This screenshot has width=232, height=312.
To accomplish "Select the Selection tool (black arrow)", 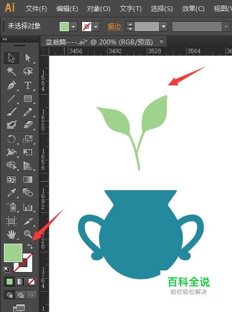I will 11,58.
